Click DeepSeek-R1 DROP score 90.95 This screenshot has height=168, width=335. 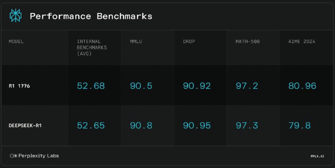click(197, 125)
